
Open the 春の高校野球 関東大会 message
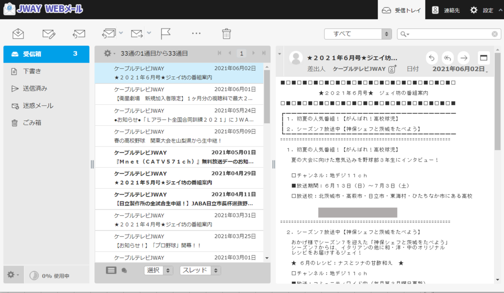[x=179, y=136]
